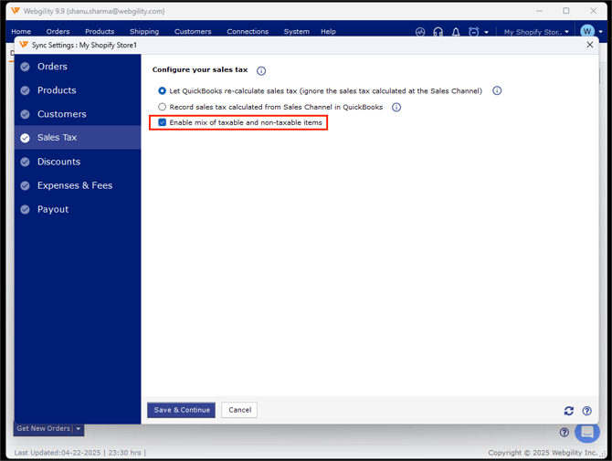Click info icon next to QuickBooks re-calculate option
Screen dimensions: 612x461
497,91
